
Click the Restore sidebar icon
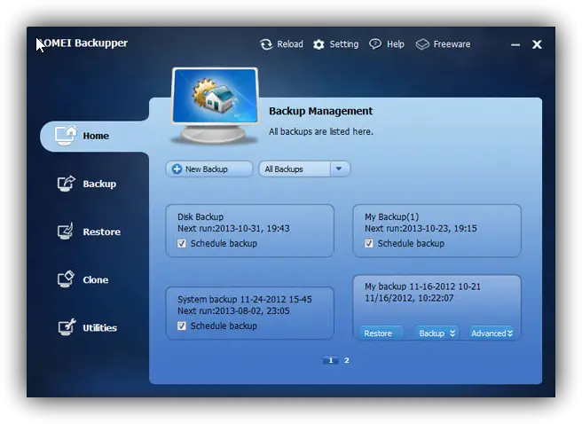[66, 232]
